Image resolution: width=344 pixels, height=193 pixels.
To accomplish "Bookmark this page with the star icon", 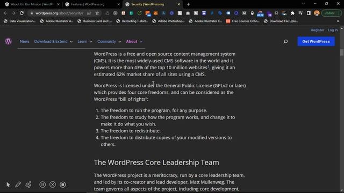I will click(97, 13).
